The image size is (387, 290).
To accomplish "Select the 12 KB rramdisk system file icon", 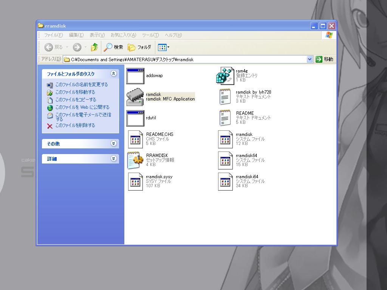I will (225, 140).
